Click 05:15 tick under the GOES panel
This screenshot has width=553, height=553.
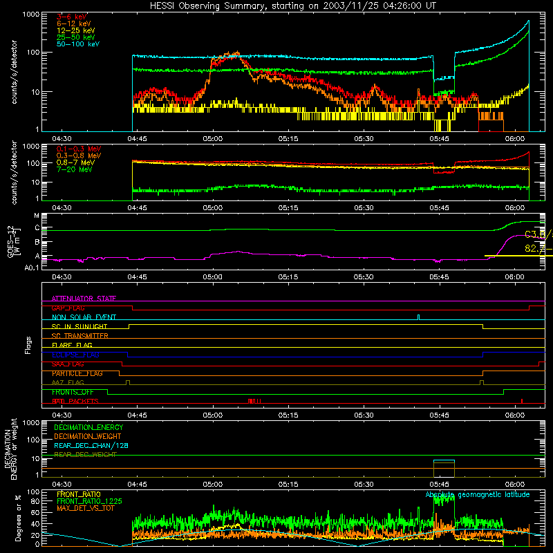288,277
